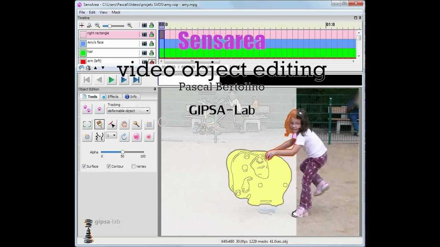Select the Amy's face object row
The width and height of the screenshot is (440, 247).
click(x=117, y=43)
